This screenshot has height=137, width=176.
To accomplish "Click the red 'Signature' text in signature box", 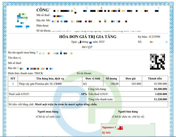I will [108, 127].
